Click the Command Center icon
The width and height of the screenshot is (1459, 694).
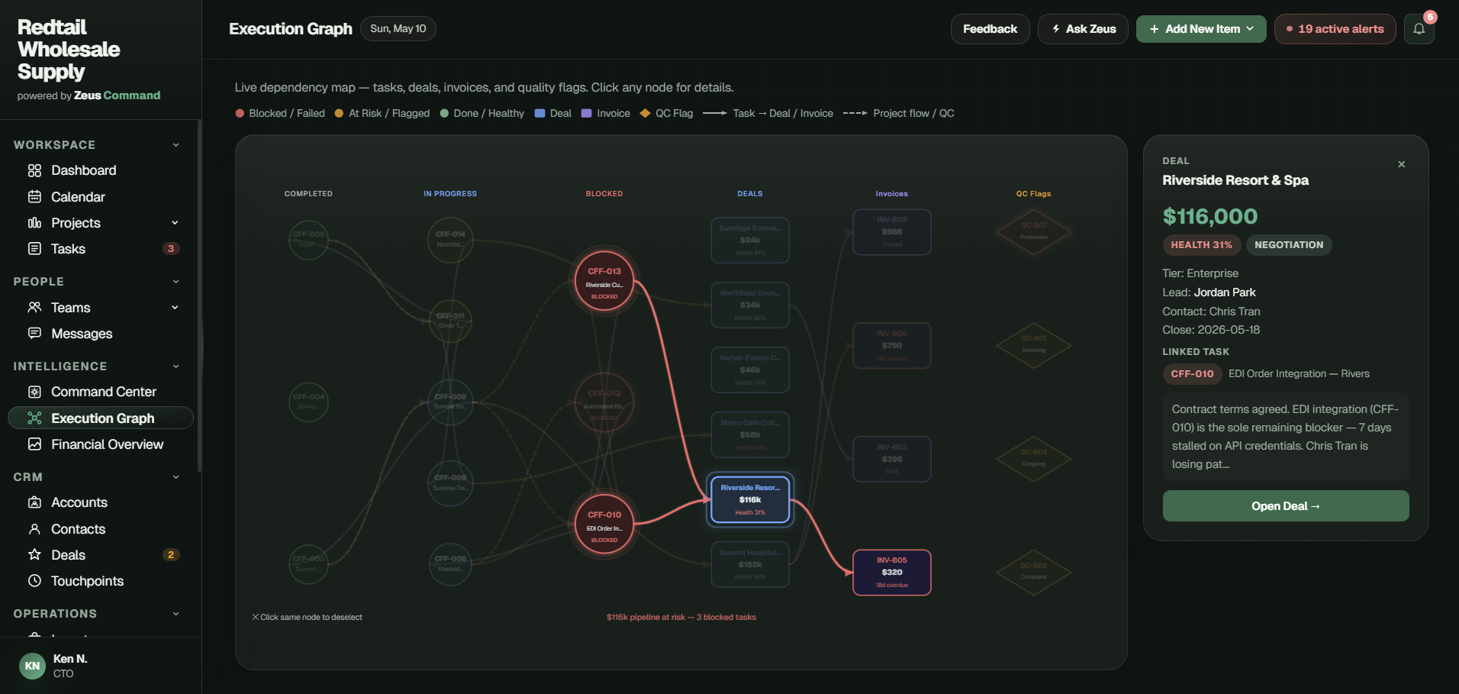[34, 392]
